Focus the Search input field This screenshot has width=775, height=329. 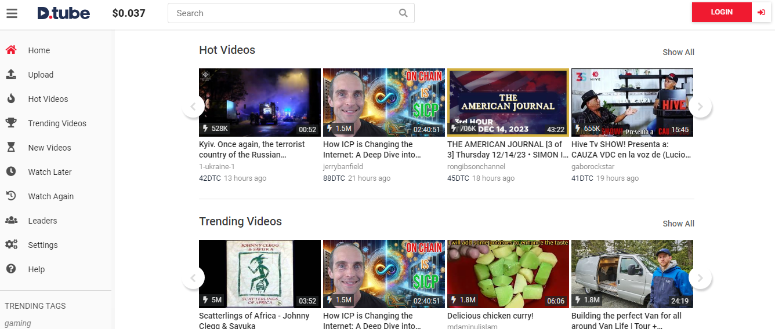pos(291,13)
